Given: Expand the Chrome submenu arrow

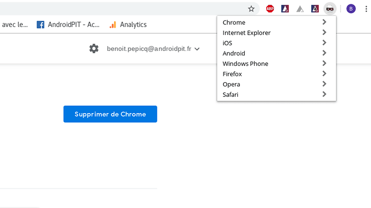Looking at the screenshot, I should [x=325, y=22].
